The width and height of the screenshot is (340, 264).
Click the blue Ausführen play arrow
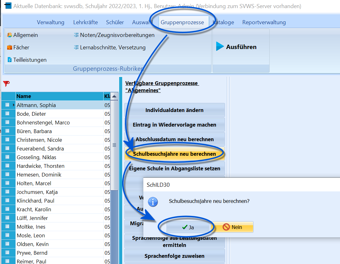220,47
